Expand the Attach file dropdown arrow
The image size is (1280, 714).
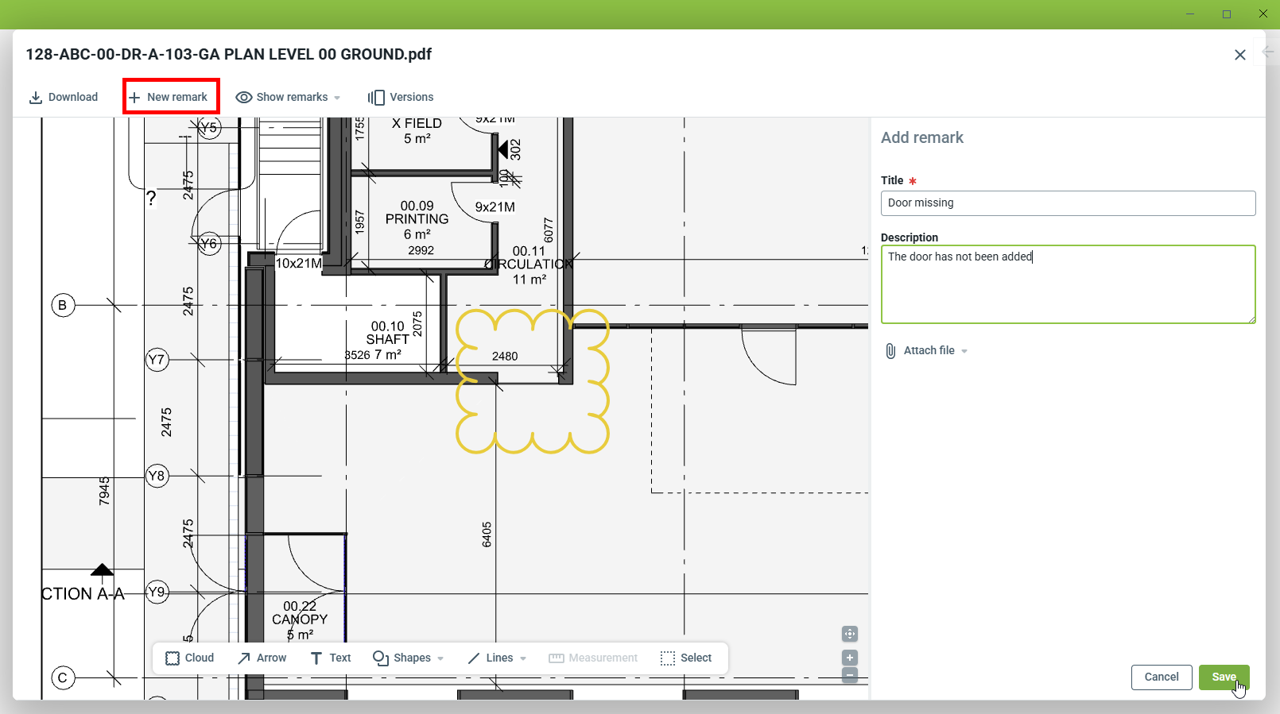tap(964, 351)
